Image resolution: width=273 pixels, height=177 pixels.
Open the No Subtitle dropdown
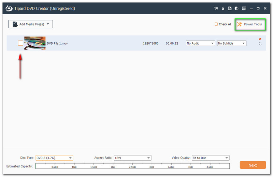[232, 43]
